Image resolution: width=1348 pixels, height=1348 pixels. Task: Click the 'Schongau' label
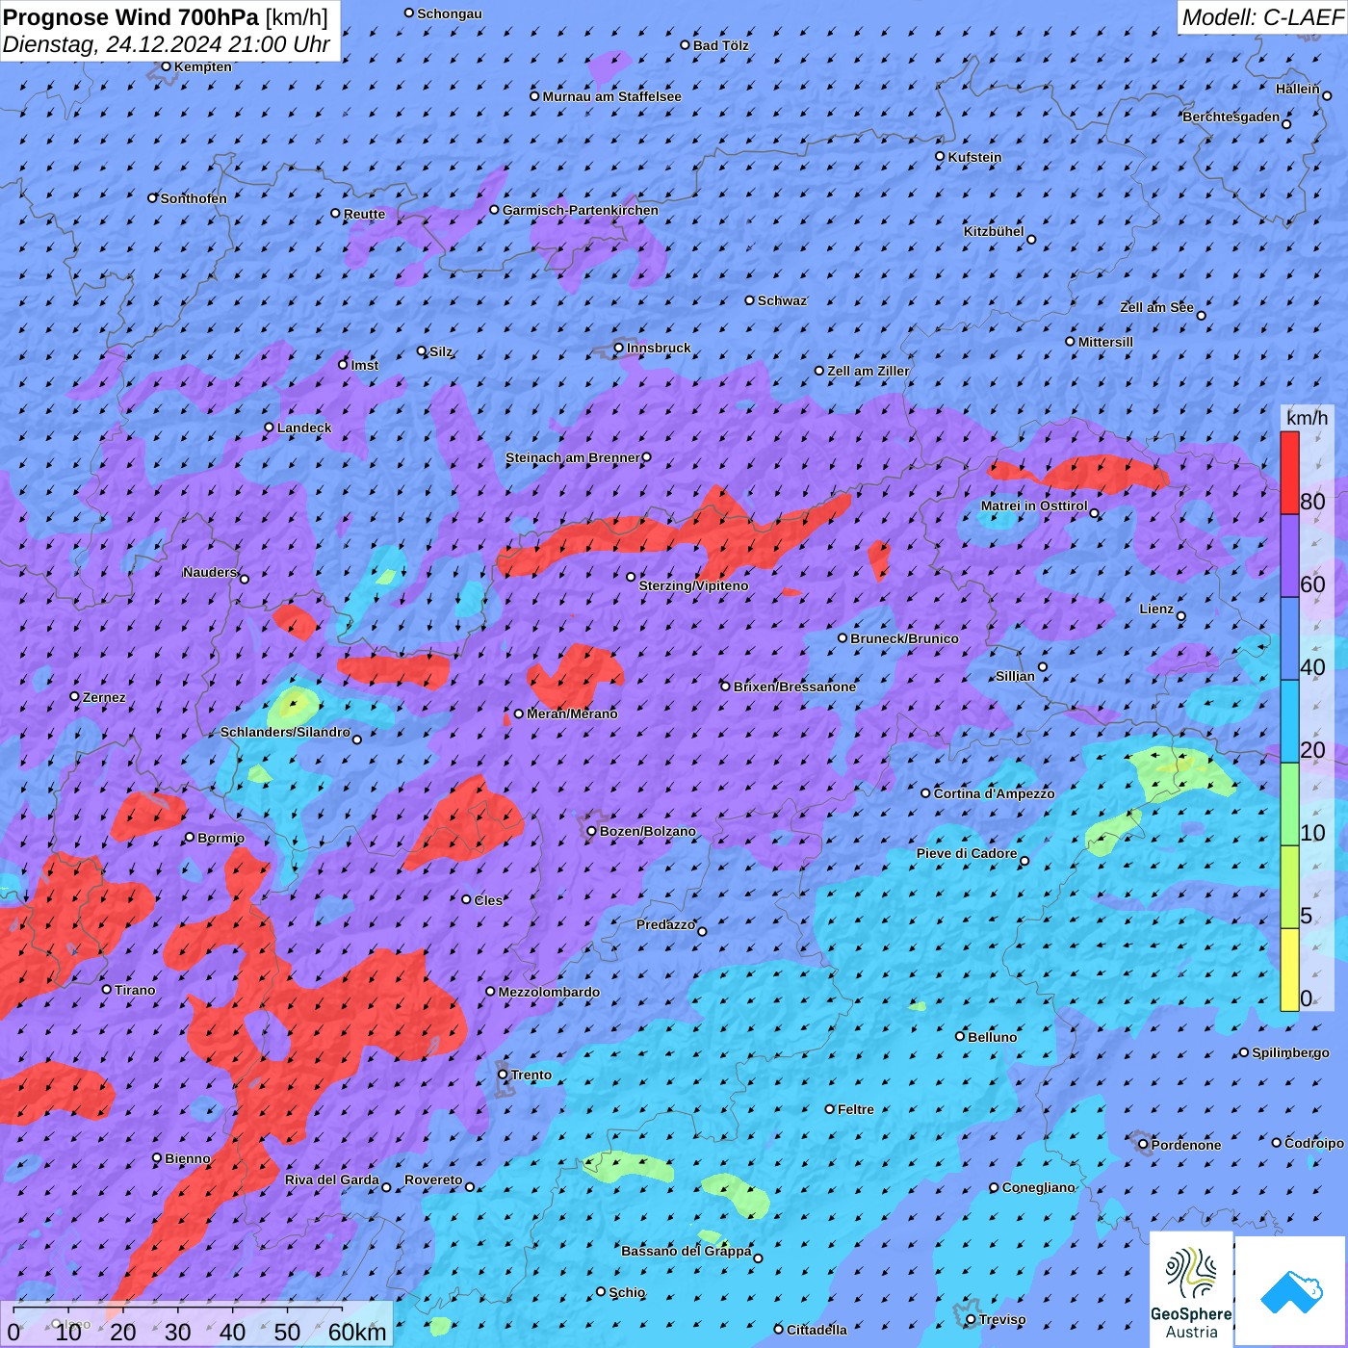(x=450, y=13)
